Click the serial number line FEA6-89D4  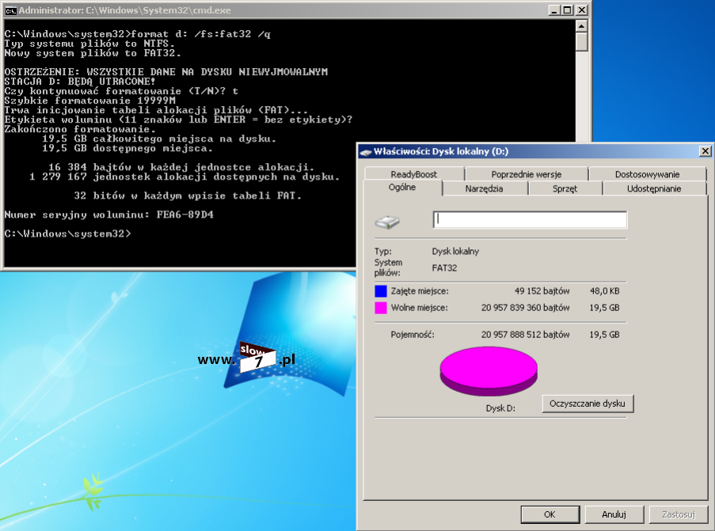pyautogui.click(x=109, y=214)
